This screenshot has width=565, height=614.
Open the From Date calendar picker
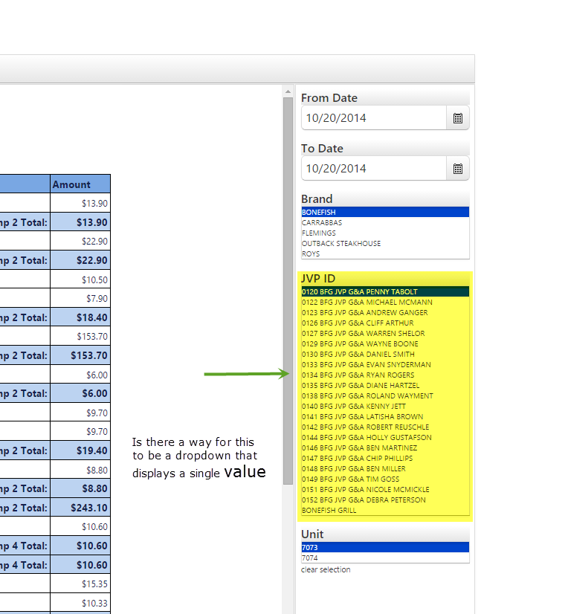[x=458, y=118]
